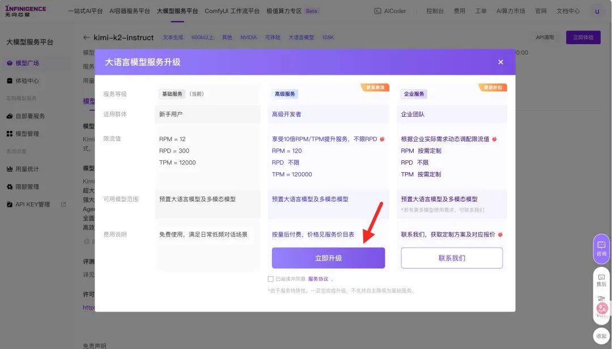Click the "TPM = 120000" value

point(292,174)
